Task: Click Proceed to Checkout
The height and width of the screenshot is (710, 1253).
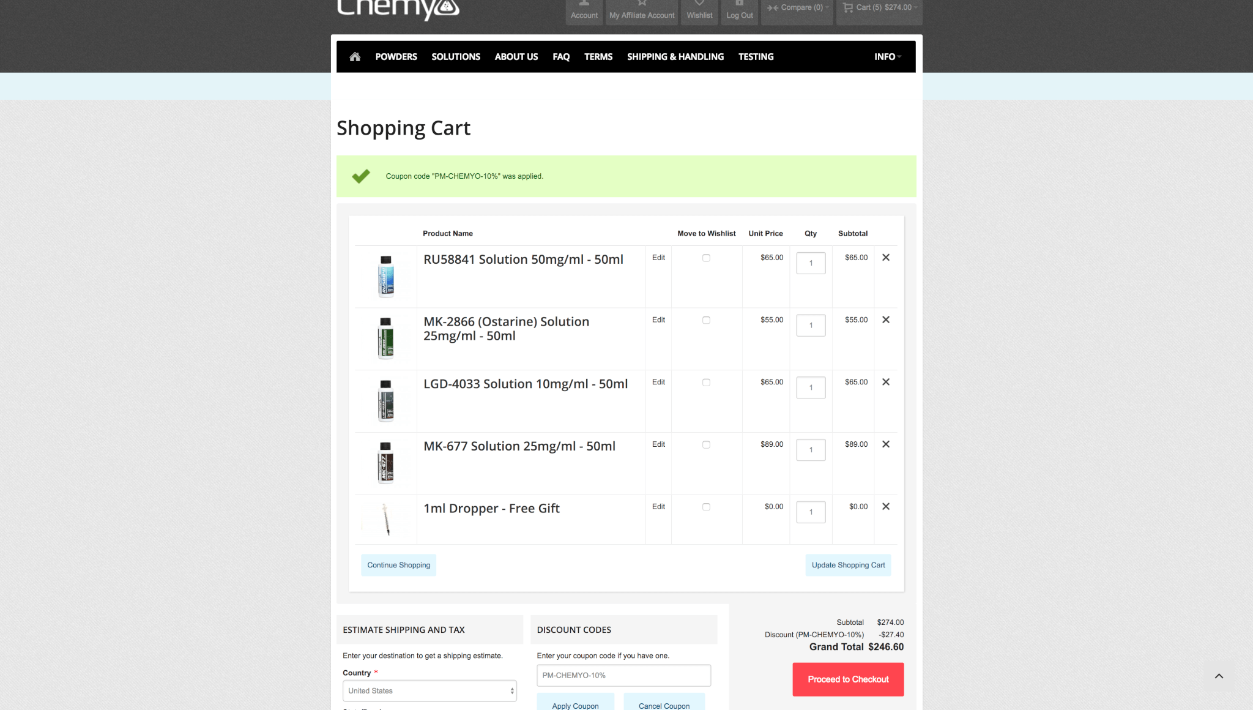Action: point(848,679)
